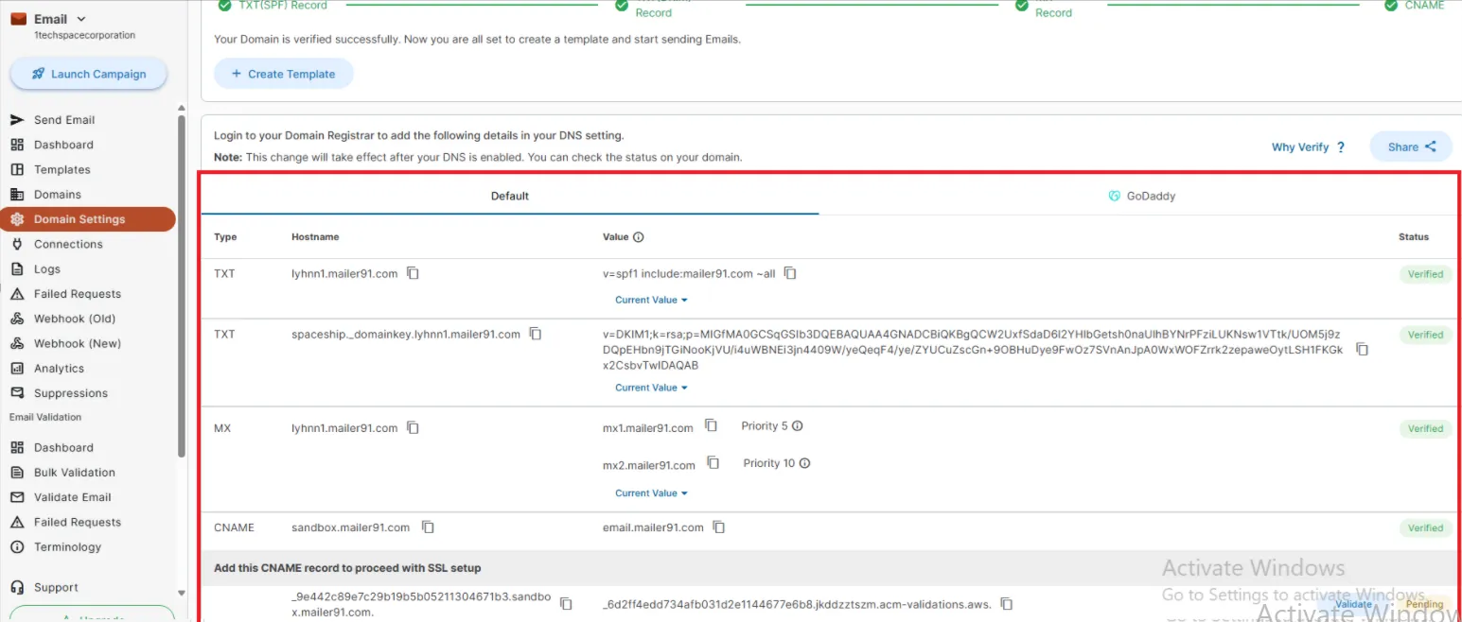Click the Why Verify link
The image size is (1462, 622).
click(x=1300, y=147)
